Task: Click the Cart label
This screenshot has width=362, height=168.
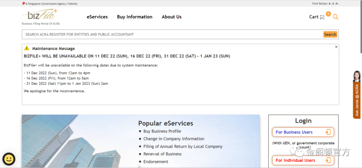Action: (314, 17)
